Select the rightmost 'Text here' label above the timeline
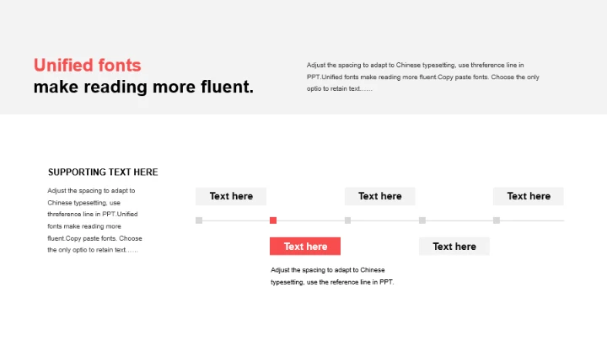The height and width of the screenshot is (340, 607). (529, 196)
